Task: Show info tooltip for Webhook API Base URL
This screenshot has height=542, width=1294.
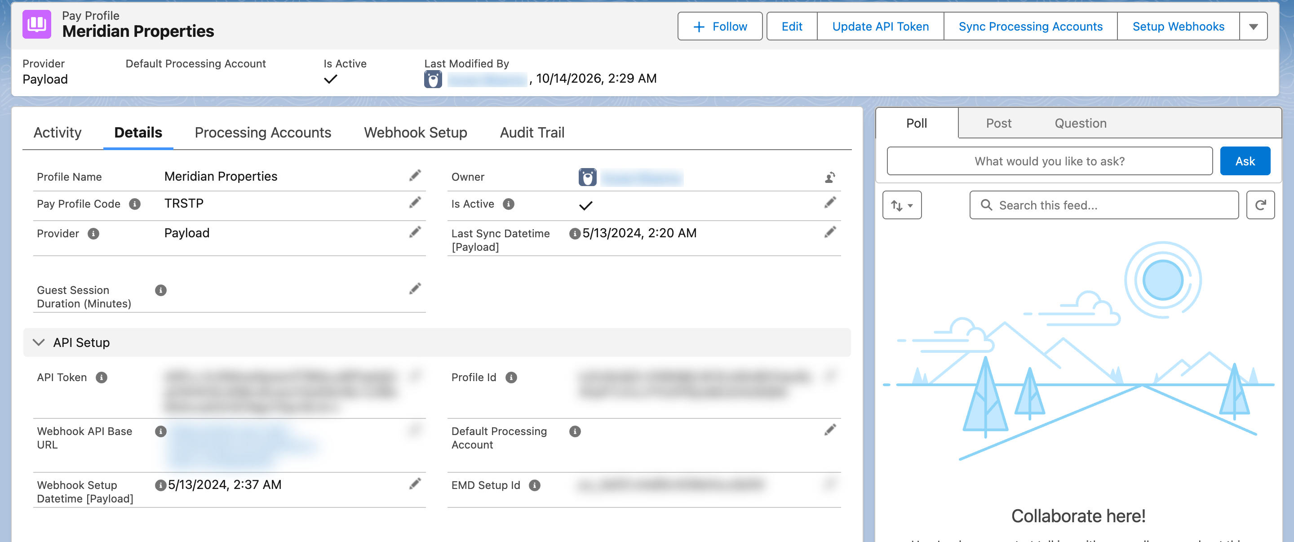Action: click(x=161, y=431)
